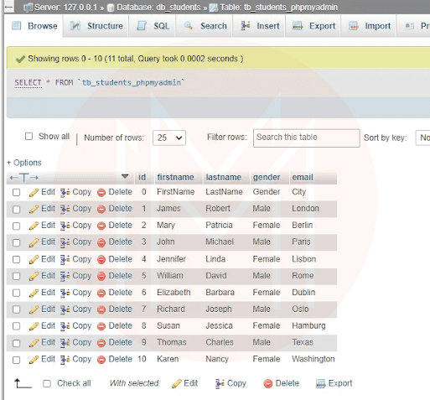This screenshot has height=400, width=430.
Task: Click the Search tab magnifier icon
Action: [x=188, y=26]
